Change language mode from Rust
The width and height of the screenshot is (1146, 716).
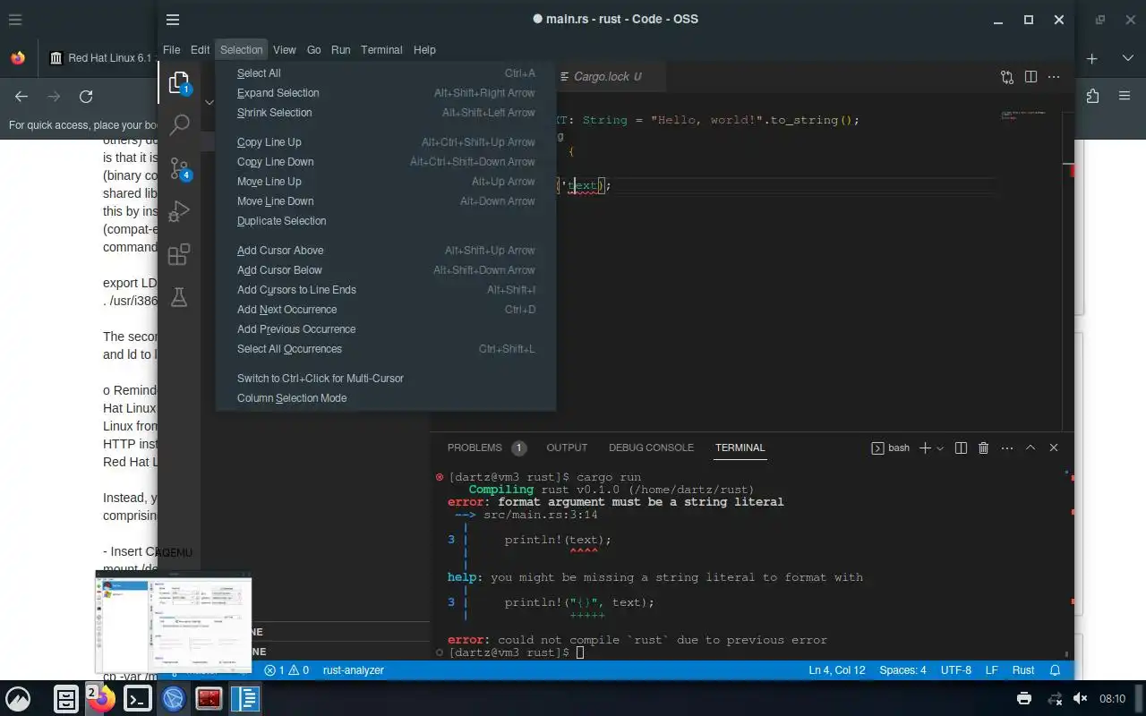pyautogui.click(x=1022, y=670)
